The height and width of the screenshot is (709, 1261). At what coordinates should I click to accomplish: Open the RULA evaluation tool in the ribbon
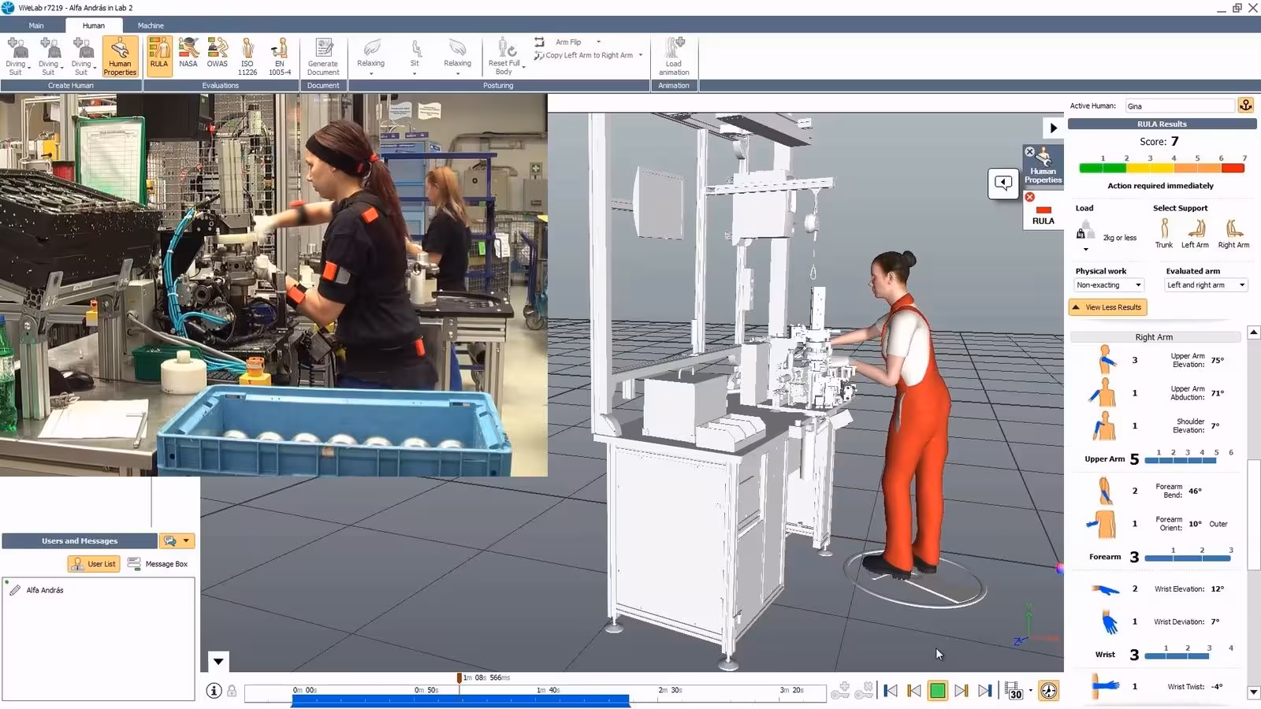pyautogui.click(x=159, y=56)
